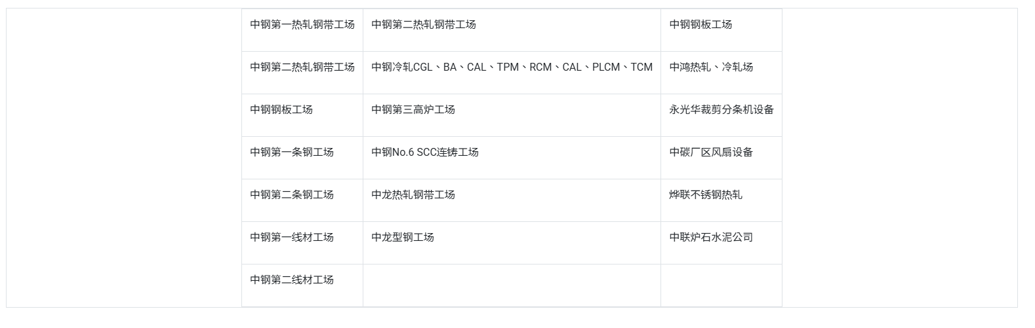The width and height of the screenshot is (1035, 328).
Task: Select 中钢第一线材工场 entry
Action: (x=302, y=243)
